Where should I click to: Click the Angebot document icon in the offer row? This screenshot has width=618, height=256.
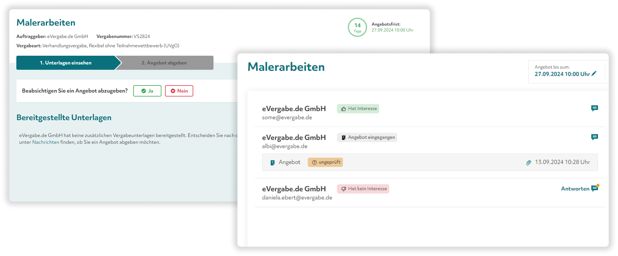[272, 163]
